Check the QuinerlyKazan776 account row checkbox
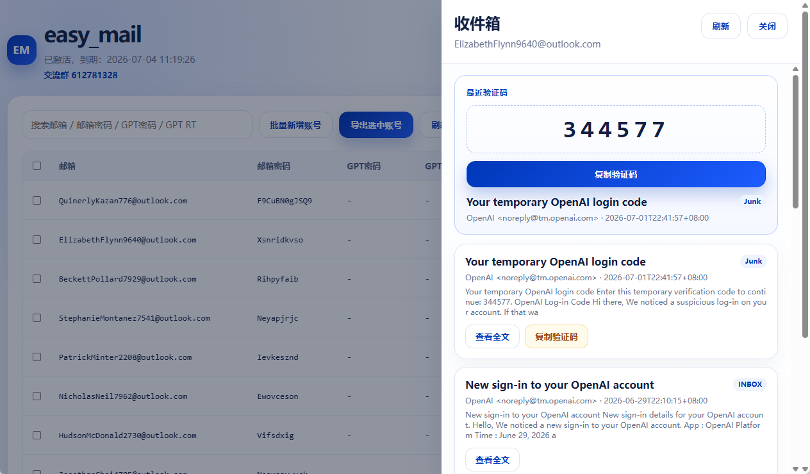Image resolution: width=810 pixels, height=474 pixels. 37,201
